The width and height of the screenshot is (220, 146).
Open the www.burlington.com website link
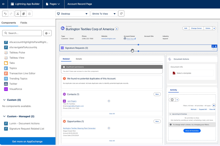(108, 39)
